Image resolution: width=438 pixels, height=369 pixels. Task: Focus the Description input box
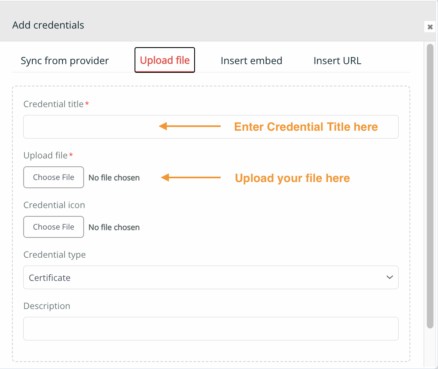211,328
